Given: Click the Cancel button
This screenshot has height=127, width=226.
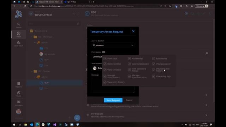Looking at the screenshot, I should point(129,100).
